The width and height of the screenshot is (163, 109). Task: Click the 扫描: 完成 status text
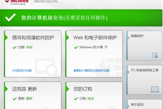[25, 47]
